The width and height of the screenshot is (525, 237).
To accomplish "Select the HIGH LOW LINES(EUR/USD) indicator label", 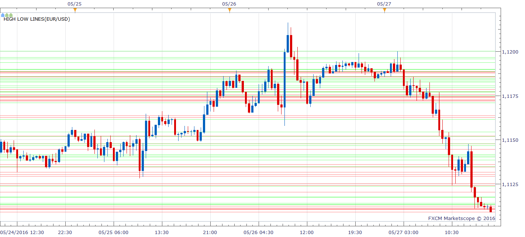I will [x=37, y=19].
